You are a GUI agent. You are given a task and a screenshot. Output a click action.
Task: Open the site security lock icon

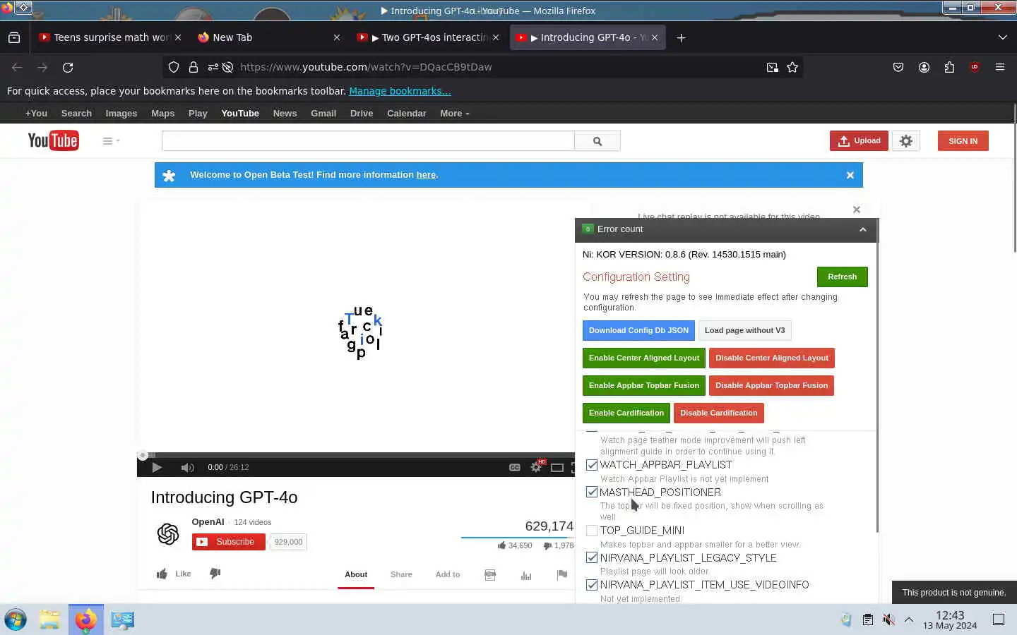click(x=194, y=67)
